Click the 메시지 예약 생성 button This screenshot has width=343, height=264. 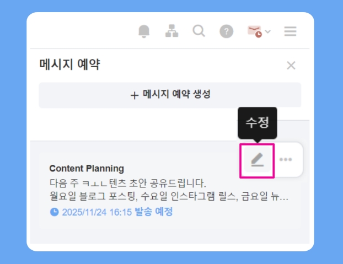coord(170,95)
